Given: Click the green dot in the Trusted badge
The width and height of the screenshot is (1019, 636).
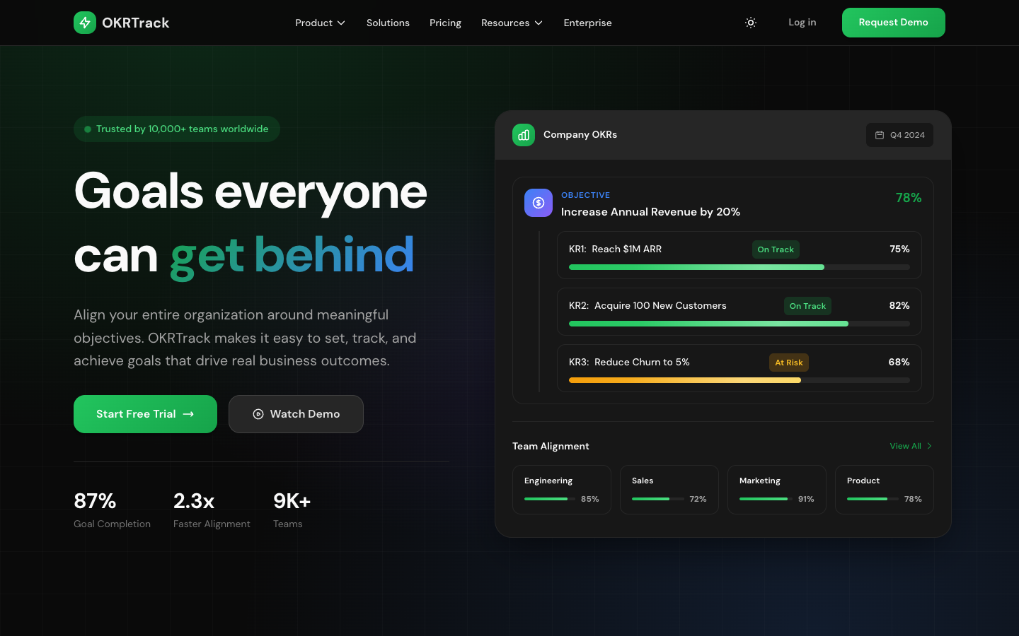Looking at the screenshot, I should point(88,129).
